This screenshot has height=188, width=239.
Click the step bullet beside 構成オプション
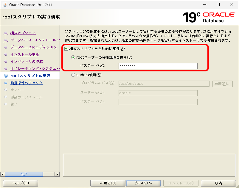point(6,33)
